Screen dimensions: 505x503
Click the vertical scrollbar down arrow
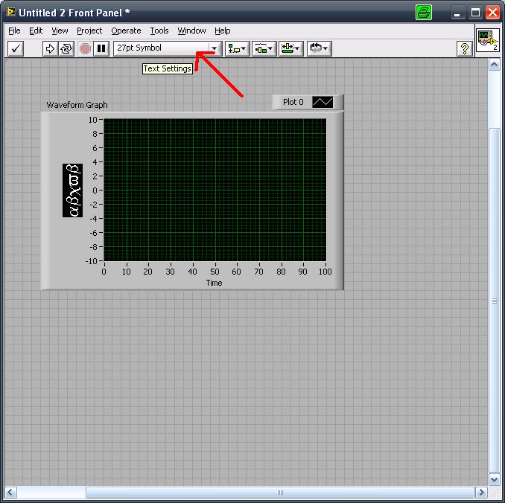(495, 479)
